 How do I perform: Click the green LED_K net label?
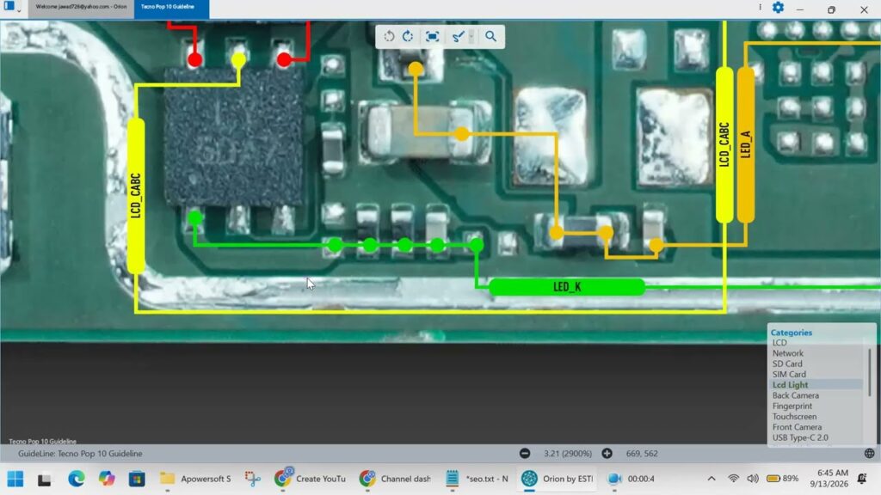point(567,287)
